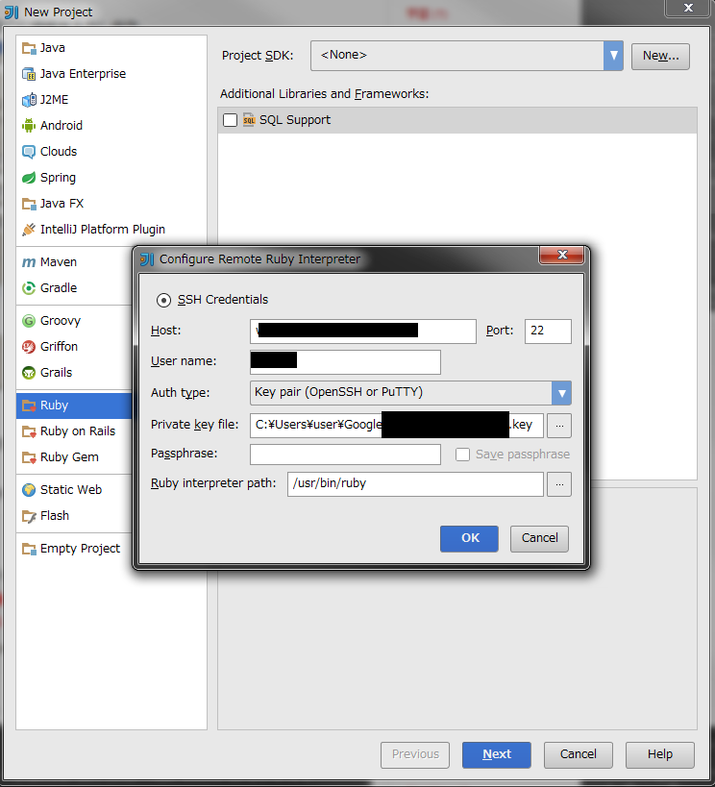Screen dimensions: 715x787
Task: Click the Android robot icon
Action: (29, 126)
